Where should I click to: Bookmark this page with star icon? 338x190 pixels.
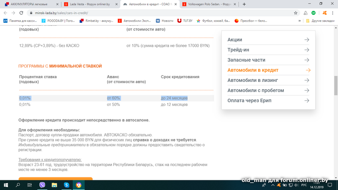coord(295,13)
